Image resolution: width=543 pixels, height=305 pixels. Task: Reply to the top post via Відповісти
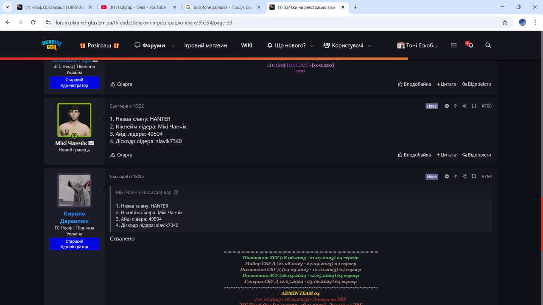[x=476, y=84]
